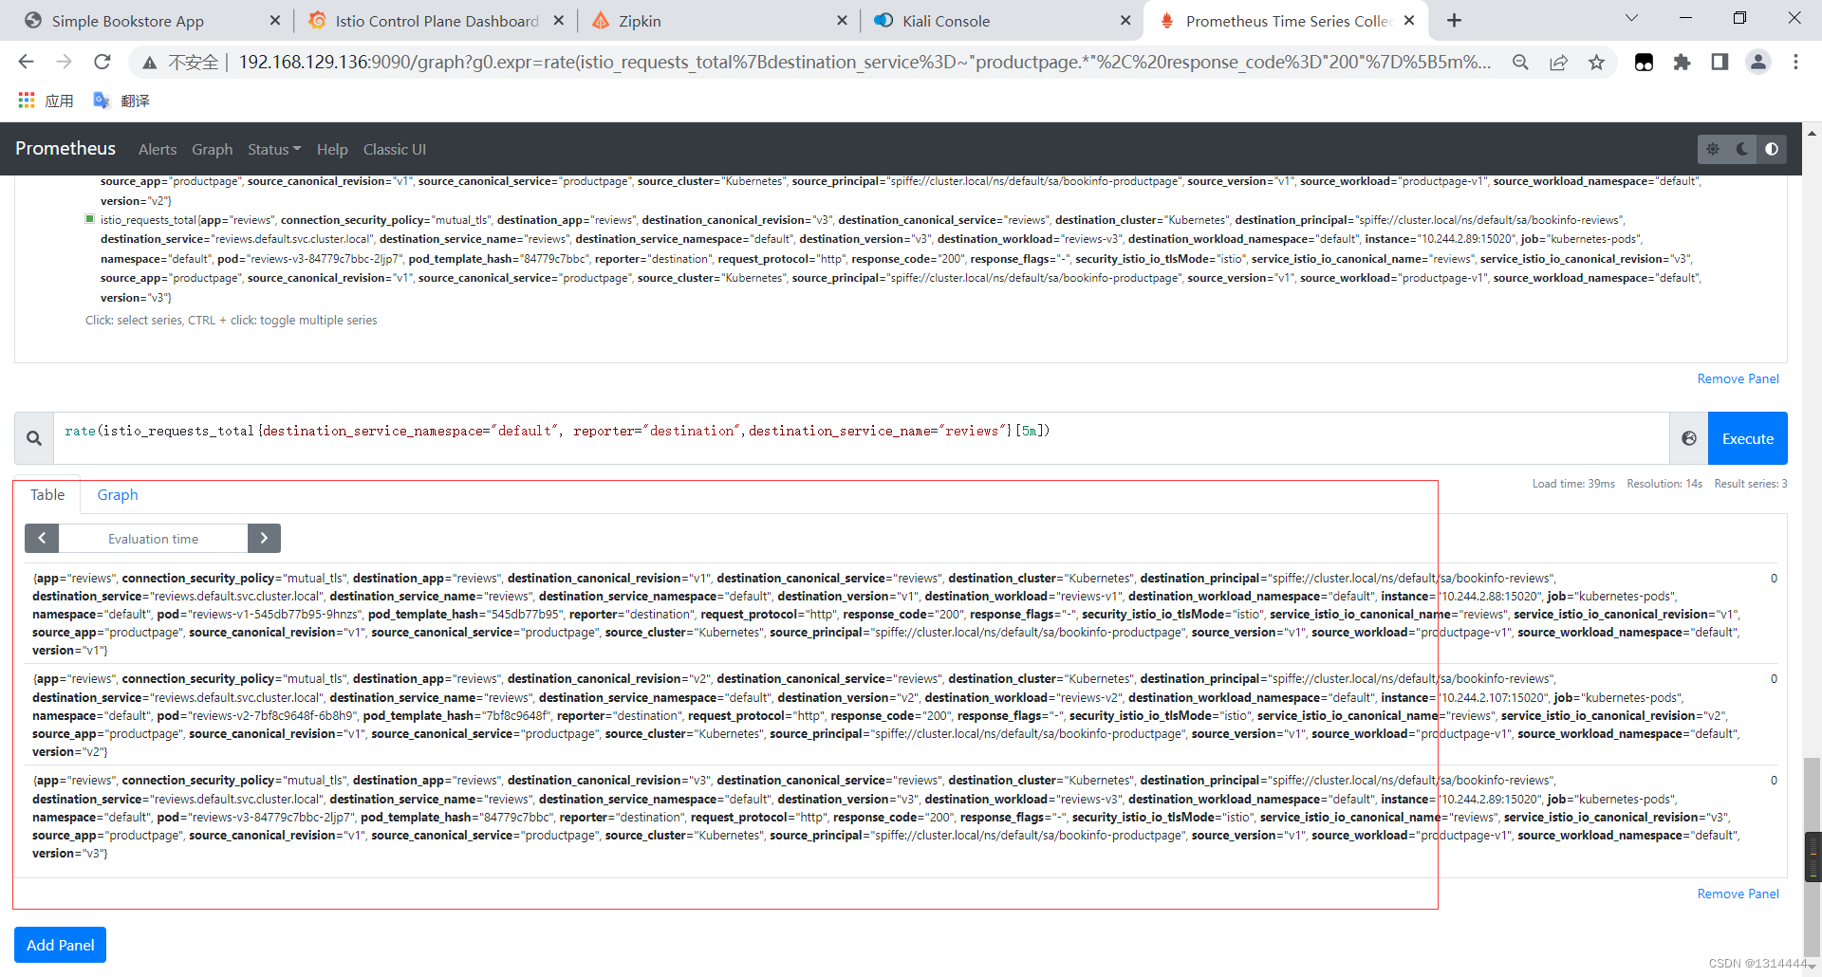The height and width of the screenshot is (977, 1822).
Task: Select the auto browser theme button
Action: pos(1772,149)
